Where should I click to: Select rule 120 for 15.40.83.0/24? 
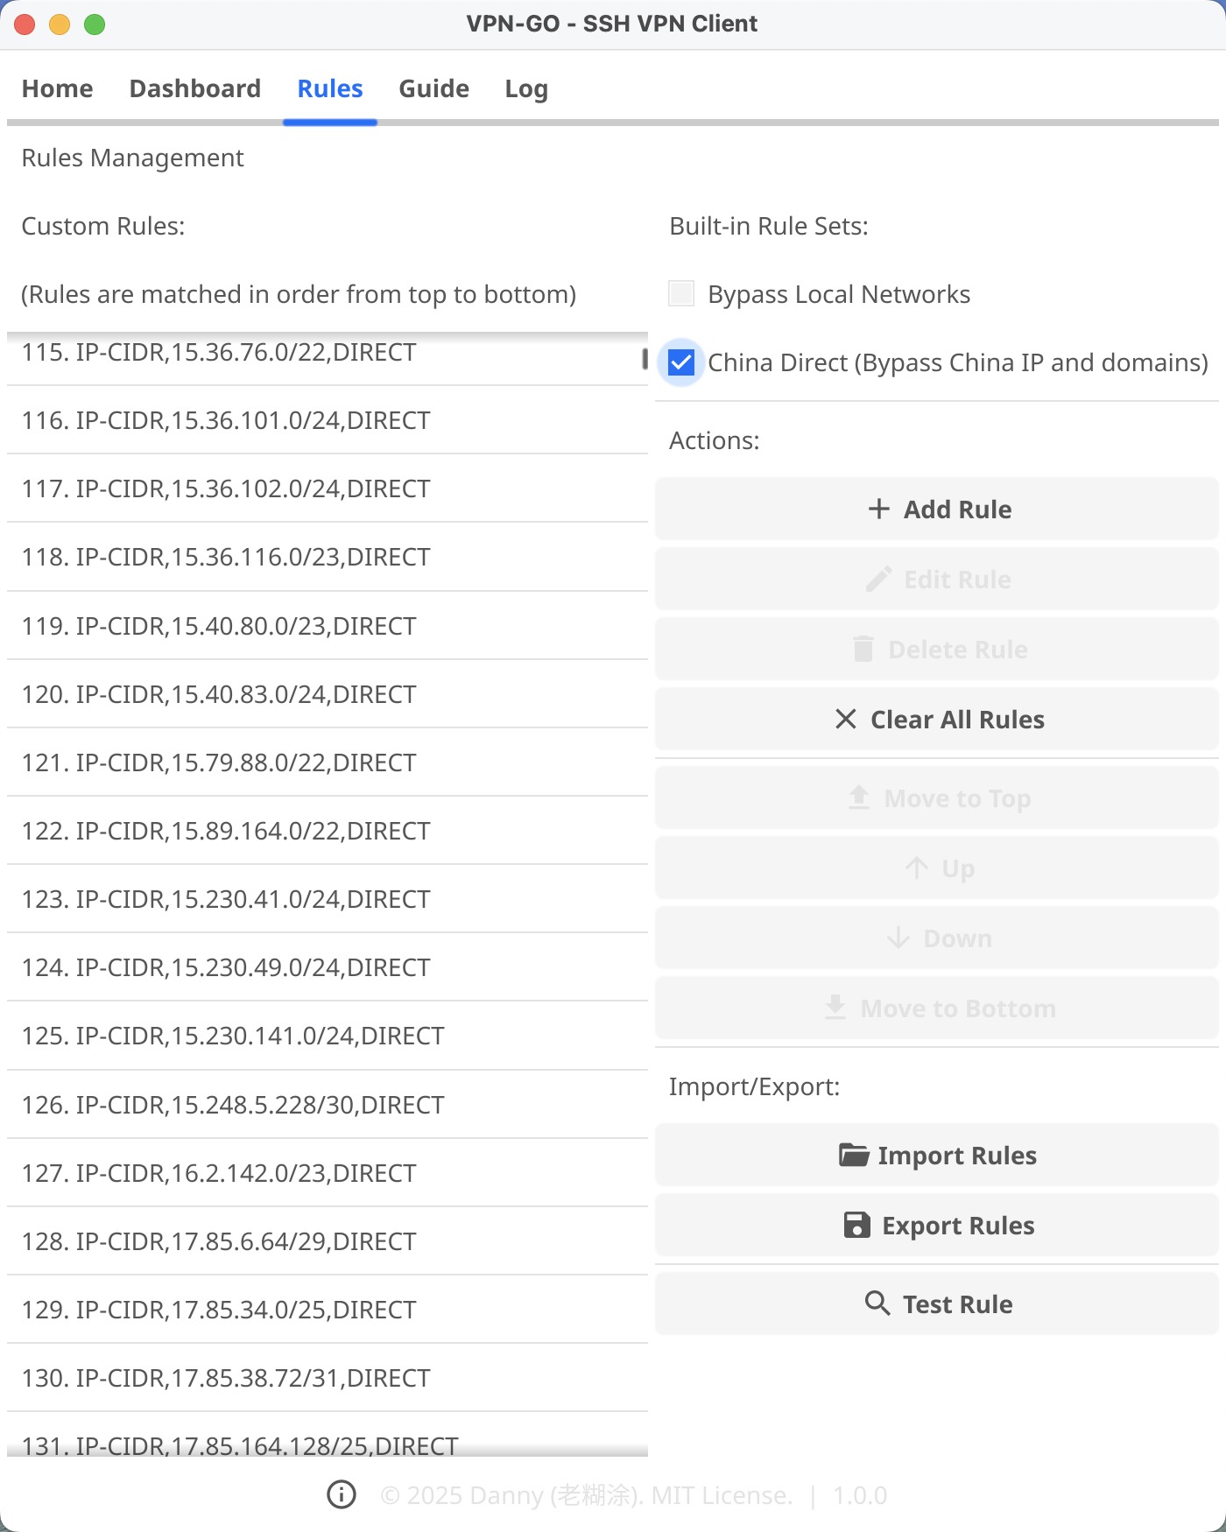(324, 694)
